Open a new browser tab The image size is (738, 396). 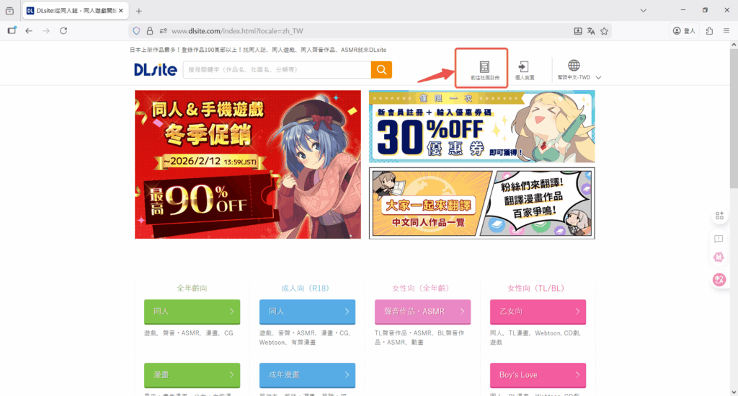pos(139,11)
